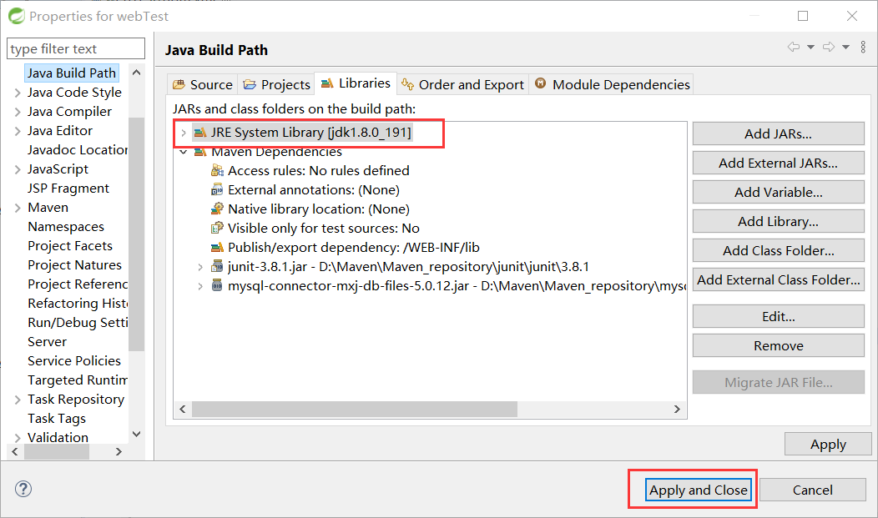Click the Apply button
Viewport: 878px width, 518px height.
828,444
